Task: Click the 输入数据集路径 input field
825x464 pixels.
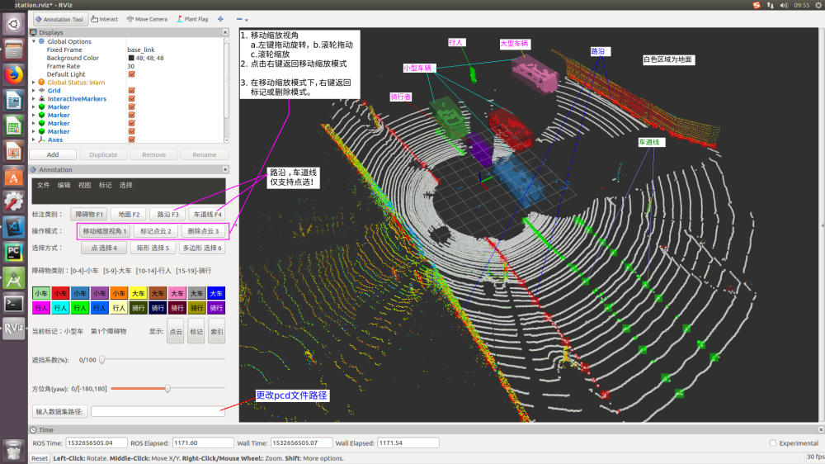Action: pos(158,411)
